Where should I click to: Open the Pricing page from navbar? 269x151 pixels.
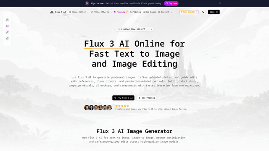(135, 12)
